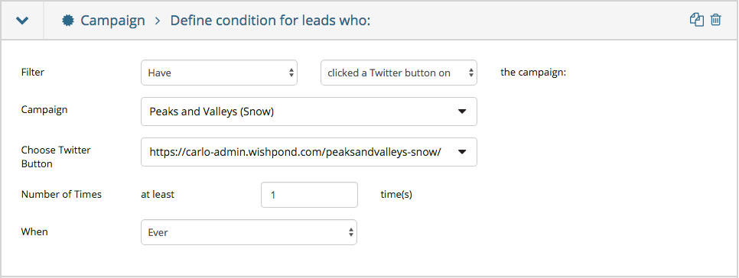Open the When dropdown set to Ever
The height and width of the screenshot is (278, 739).
click(249, 232)
